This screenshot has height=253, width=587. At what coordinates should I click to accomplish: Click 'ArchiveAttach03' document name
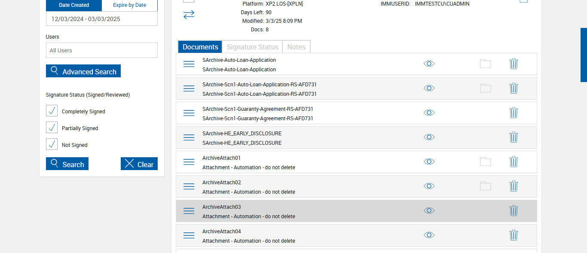coord(222,207)
